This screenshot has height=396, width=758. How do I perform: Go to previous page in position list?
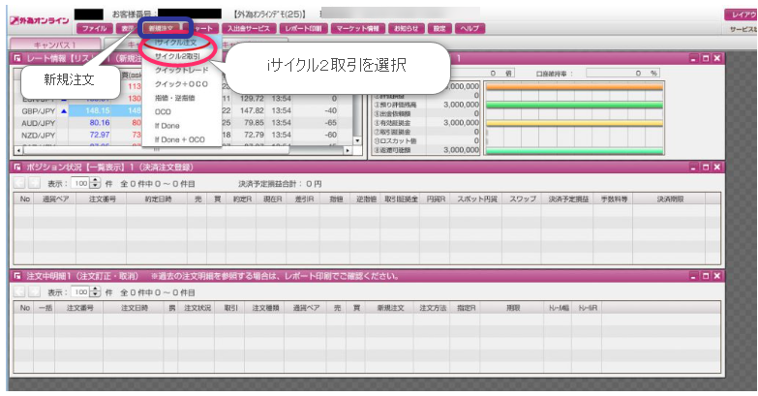tap(19, 182)
